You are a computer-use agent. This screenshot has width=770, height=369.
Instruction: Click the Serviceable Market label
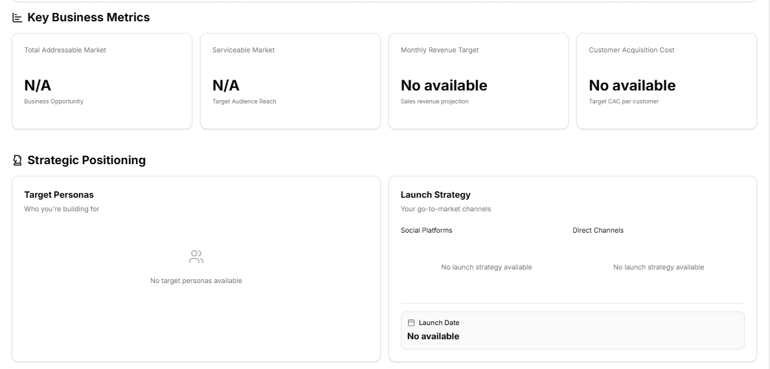[243, 50]
